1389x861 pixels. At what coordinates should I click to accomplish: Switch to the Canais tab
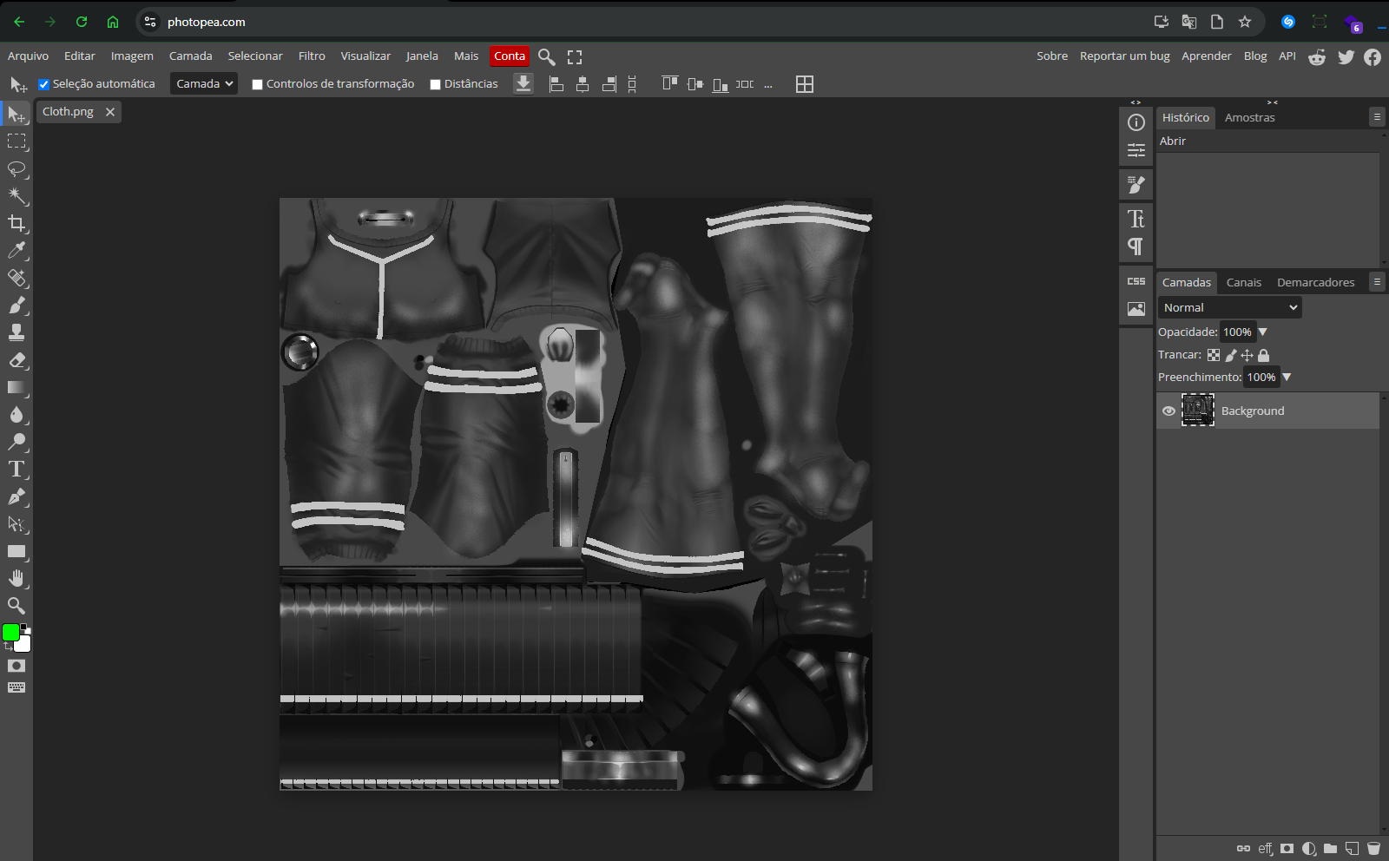click(x=1243, y=283)
